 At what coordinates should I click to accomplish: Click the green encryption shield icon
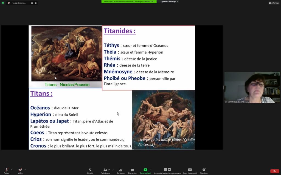pyautogui.click(x=3, y=3)
